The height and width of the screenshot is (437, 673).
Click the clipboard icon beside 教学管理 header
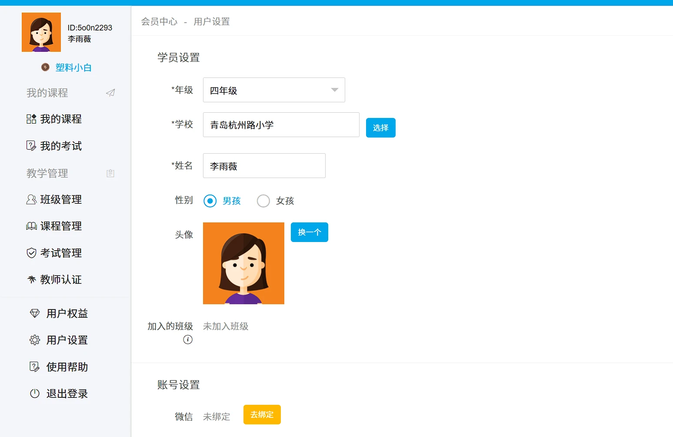pyautogui.click(x=110, y=173)
